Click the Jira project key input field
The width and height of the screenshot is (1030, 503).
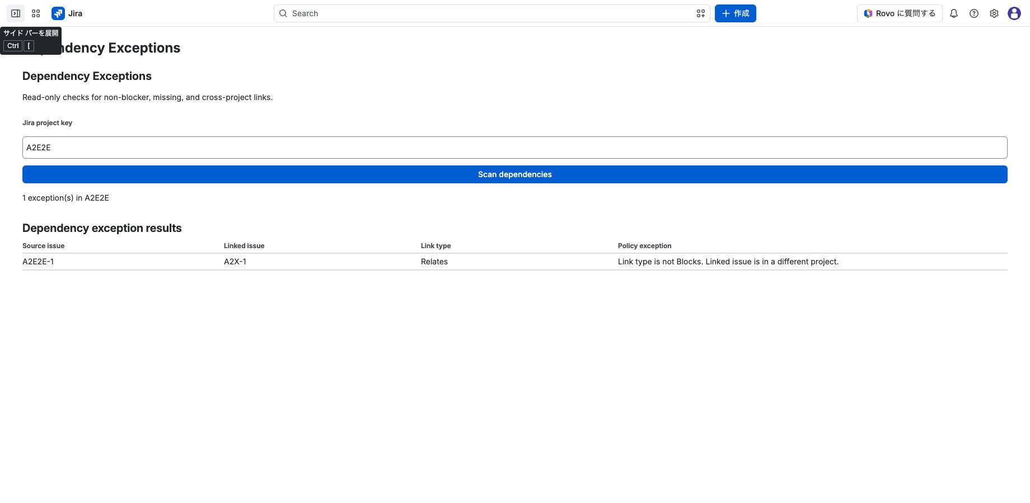coord(515,148)
